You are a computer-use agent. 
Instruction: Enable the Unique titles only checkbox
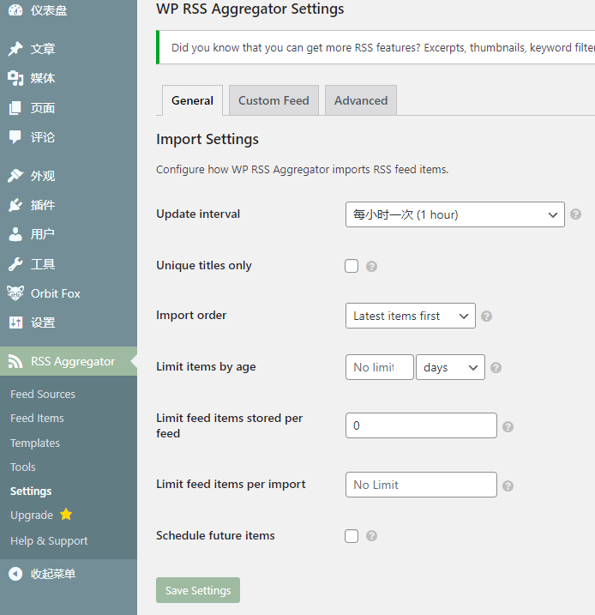tap(352, 266)
